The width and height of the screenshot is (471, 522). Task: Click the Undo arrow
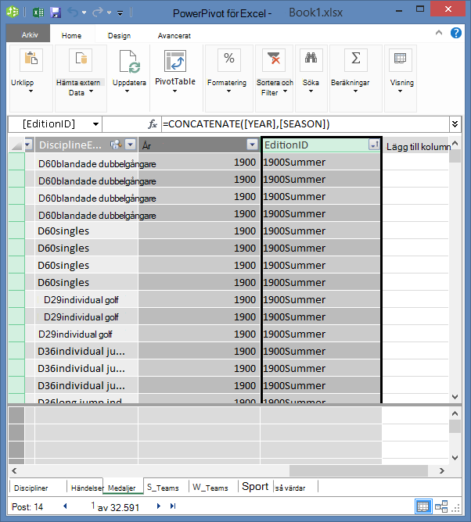pos(72,13)
